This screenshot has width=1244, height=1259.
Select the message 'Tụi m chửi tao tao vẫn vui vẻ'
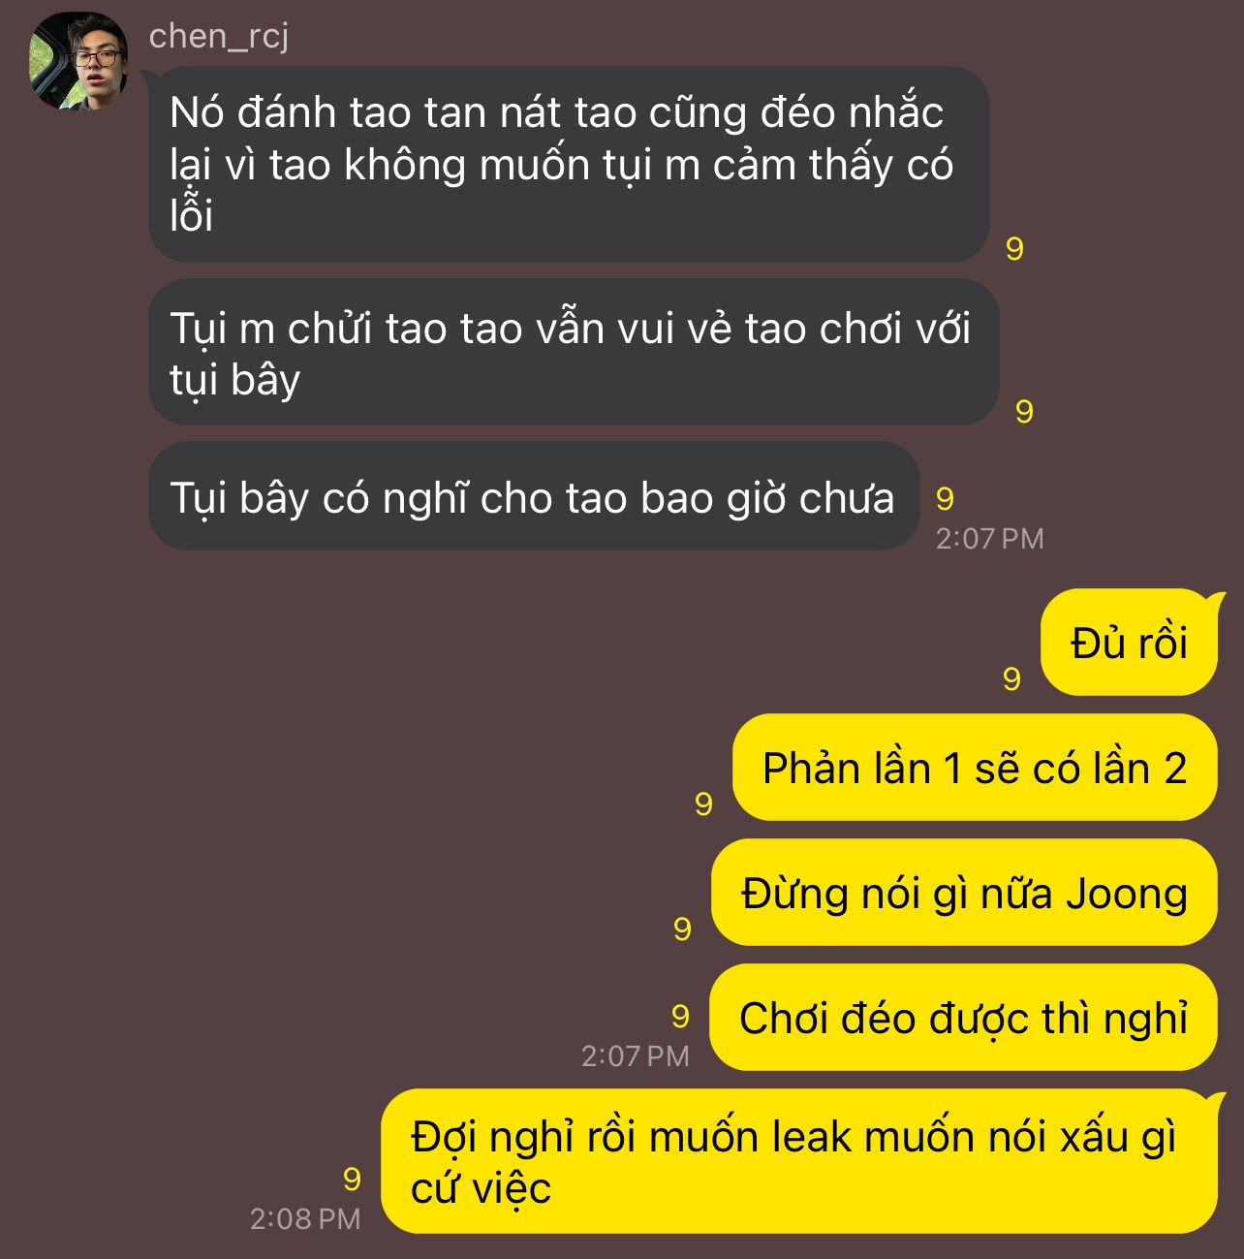coord(574,352)
